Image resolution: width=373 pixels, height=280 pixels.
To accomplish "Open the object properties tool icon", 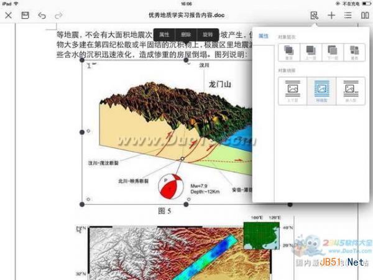I will coord(314,14).
